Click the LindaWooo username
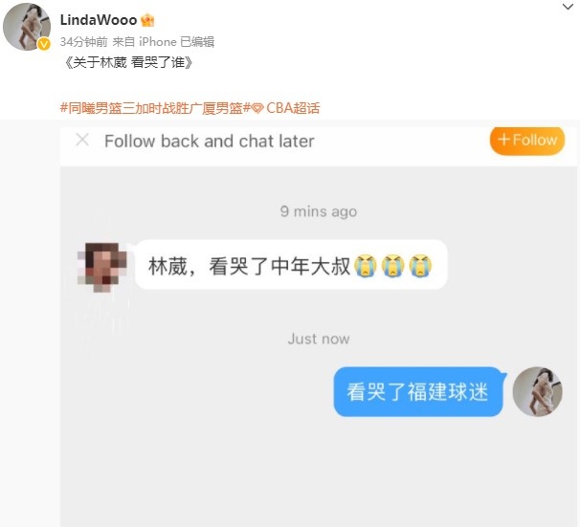The width and height of the screenshot is (580, 527). 99,20
